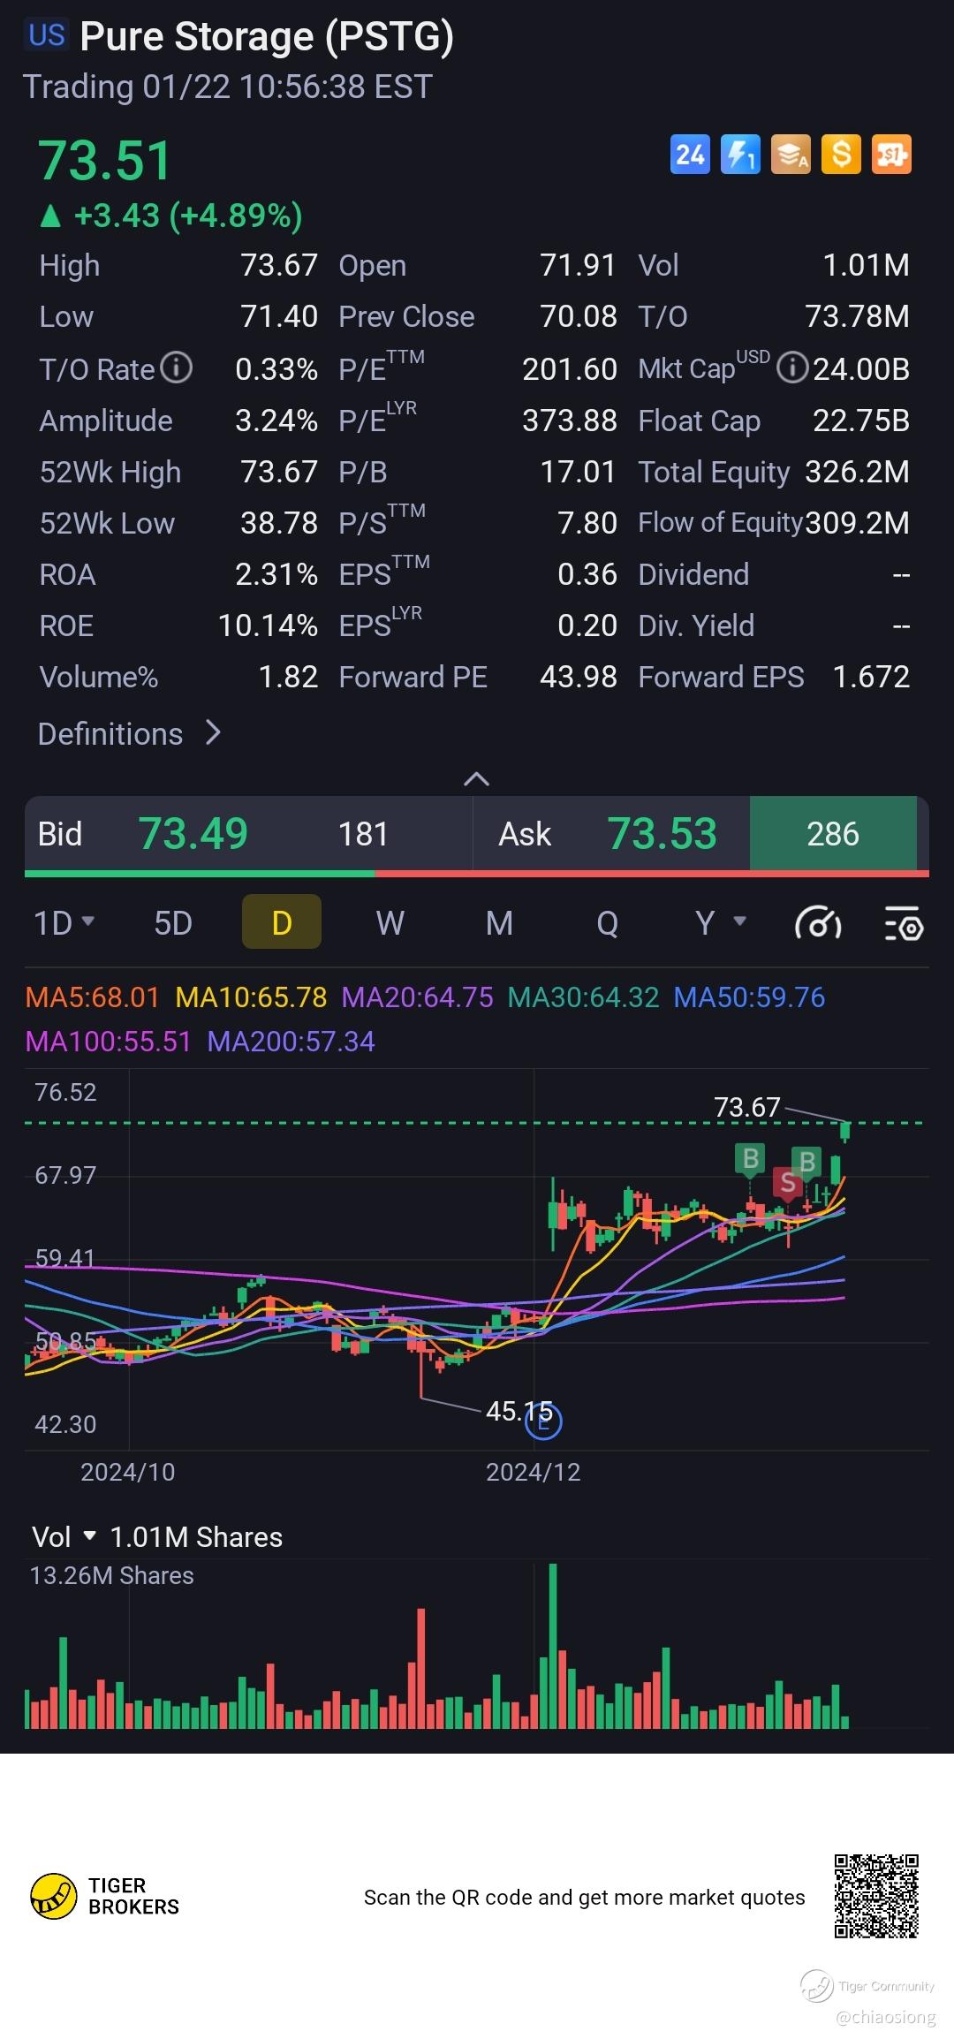
Task: Tap the blue 24-hour trading icon
Action: pos(690,155)
